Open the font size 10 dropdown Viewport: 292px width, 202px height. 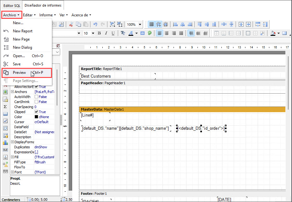tap(93, 33)
